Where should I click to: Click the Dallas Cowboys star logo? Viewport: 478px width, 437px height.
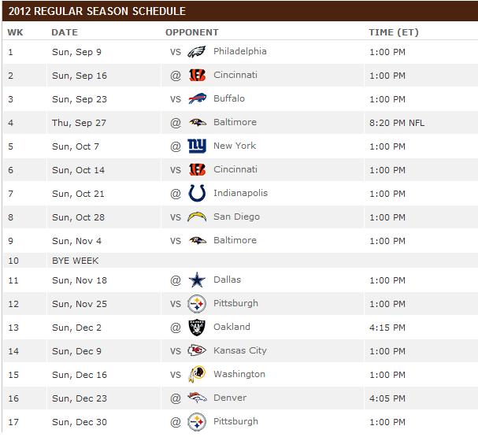pos(197,280)
